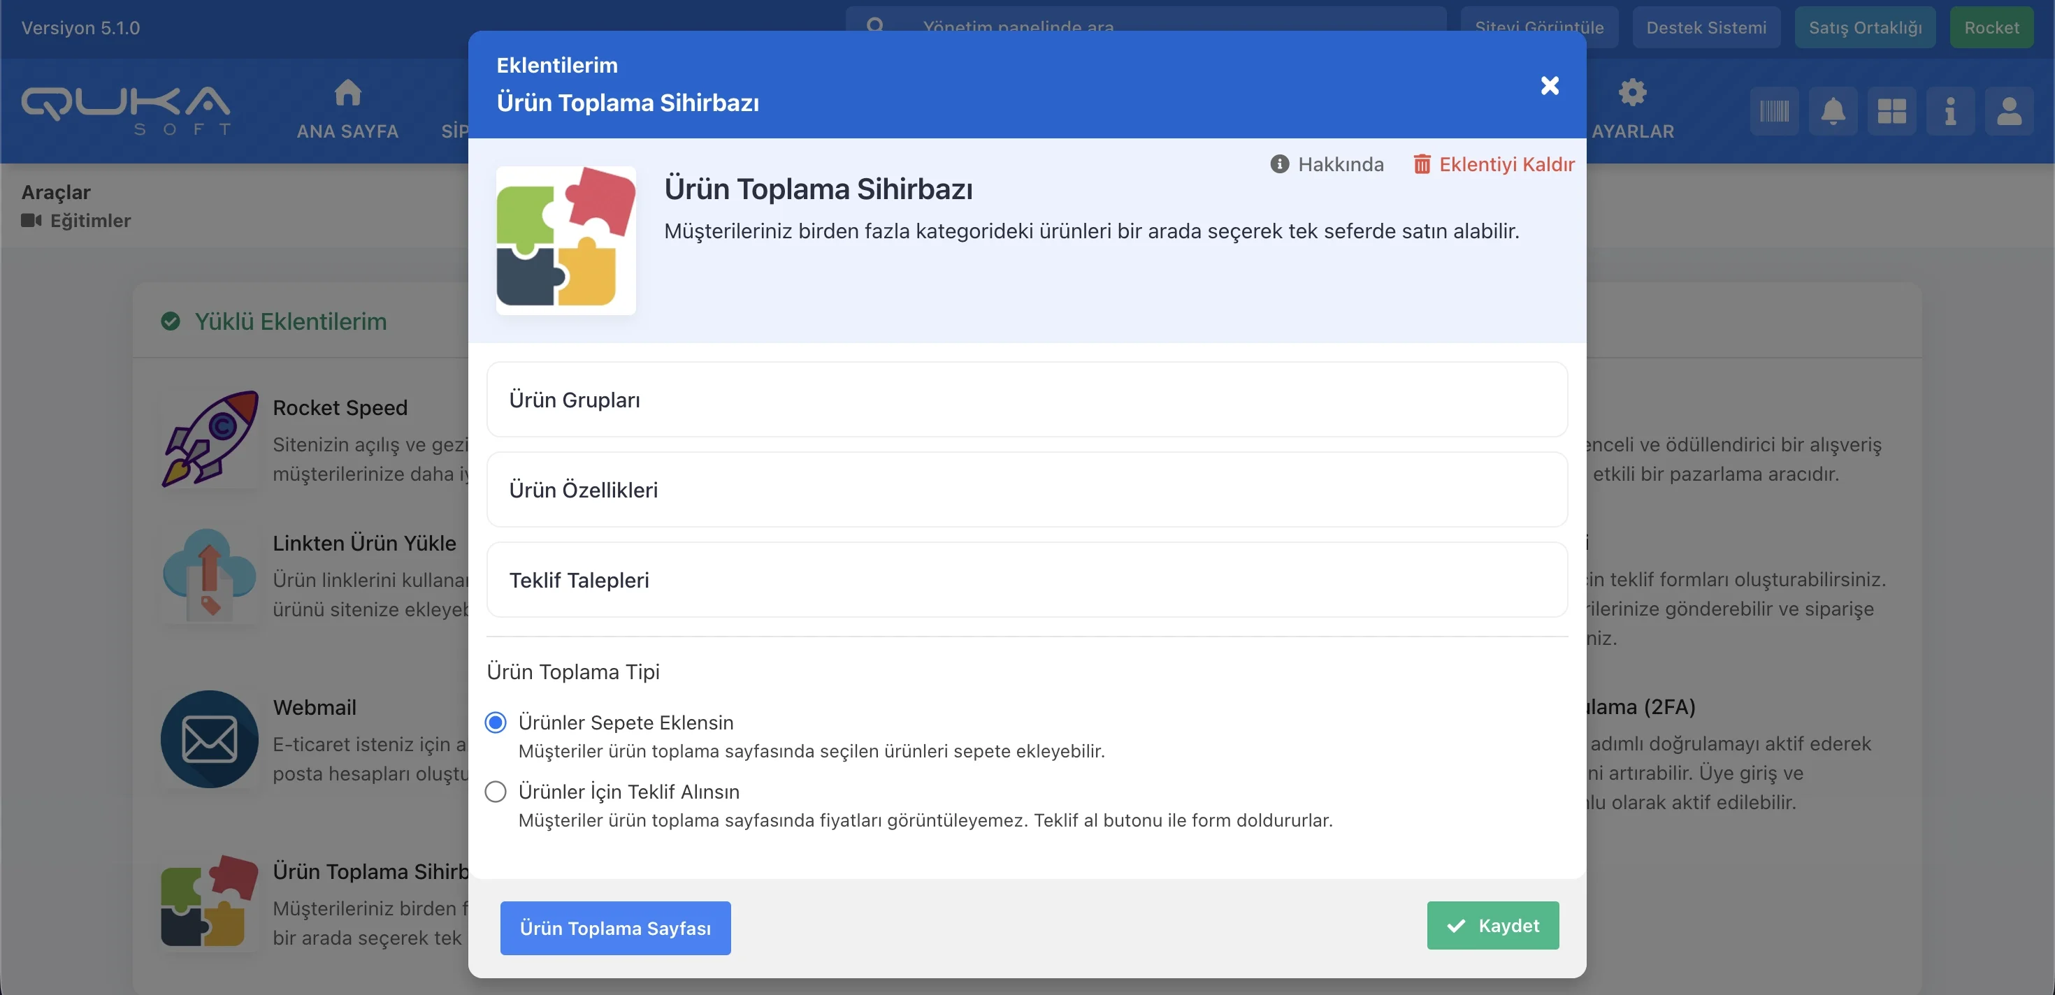Click the barcode icon in header
The width and height of the screenshot is (2055, 995).
point(1774,111)
